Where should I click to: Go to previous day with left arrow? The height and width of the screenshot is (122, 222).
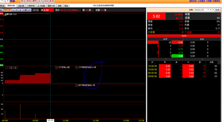point(211,10)
